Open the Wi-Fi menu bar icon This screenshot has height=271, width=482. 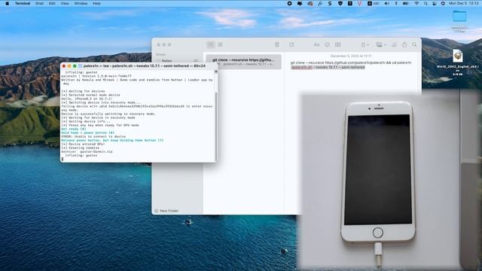pos(416,3)
